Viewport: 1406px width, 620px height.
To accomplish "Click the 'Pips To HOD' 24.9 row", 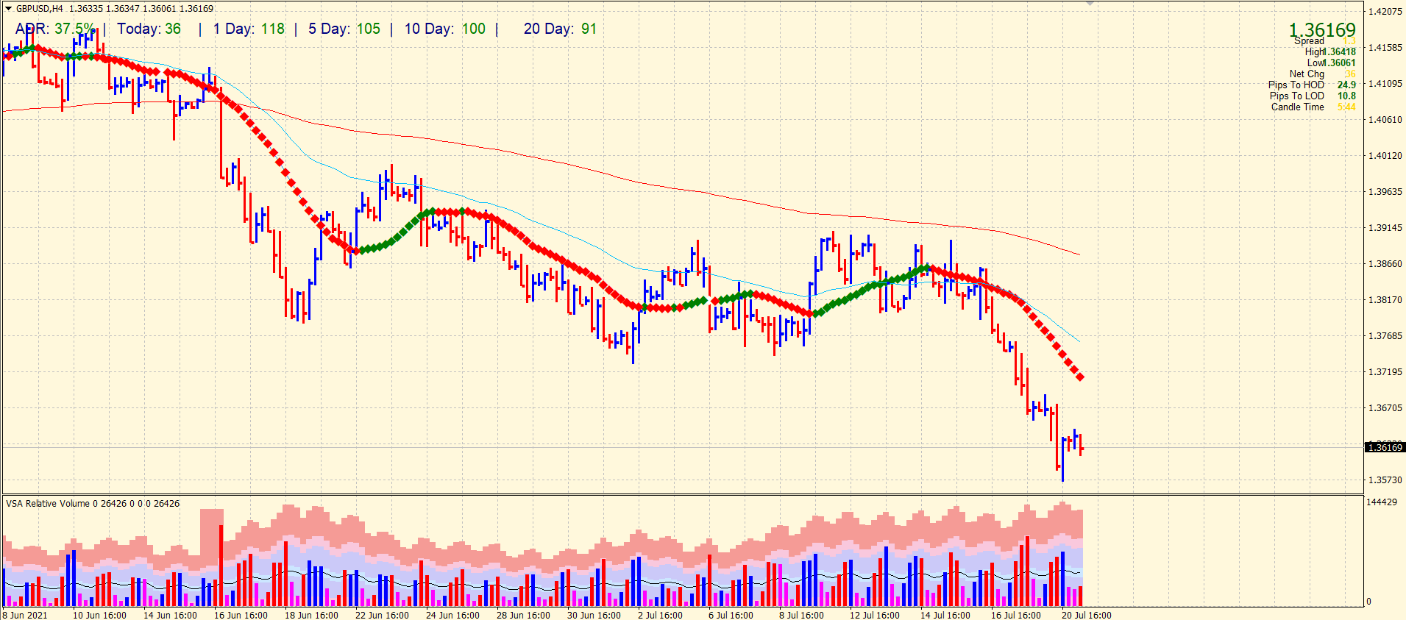I will pyautogui.click(x=1312, y=85).
